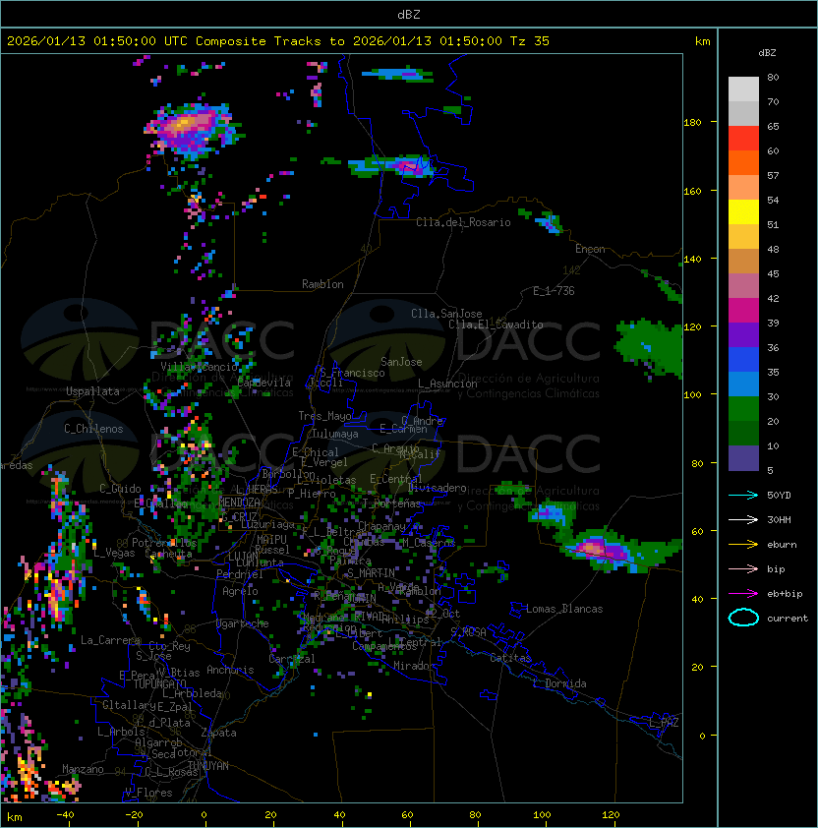Click the 'TUPUNGATO' map label

click(159, 684)
